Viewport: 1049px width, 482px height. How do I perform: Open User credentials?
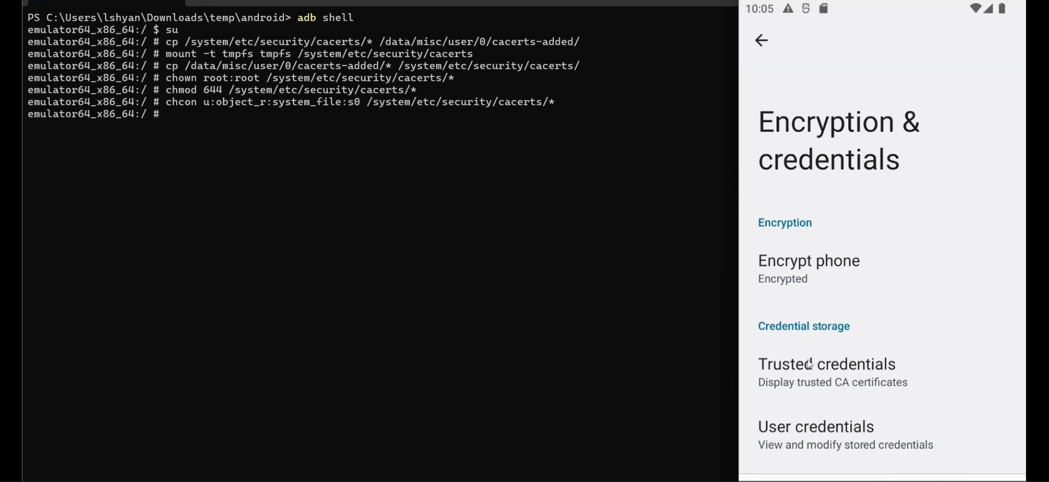click(x=816, y=427)
